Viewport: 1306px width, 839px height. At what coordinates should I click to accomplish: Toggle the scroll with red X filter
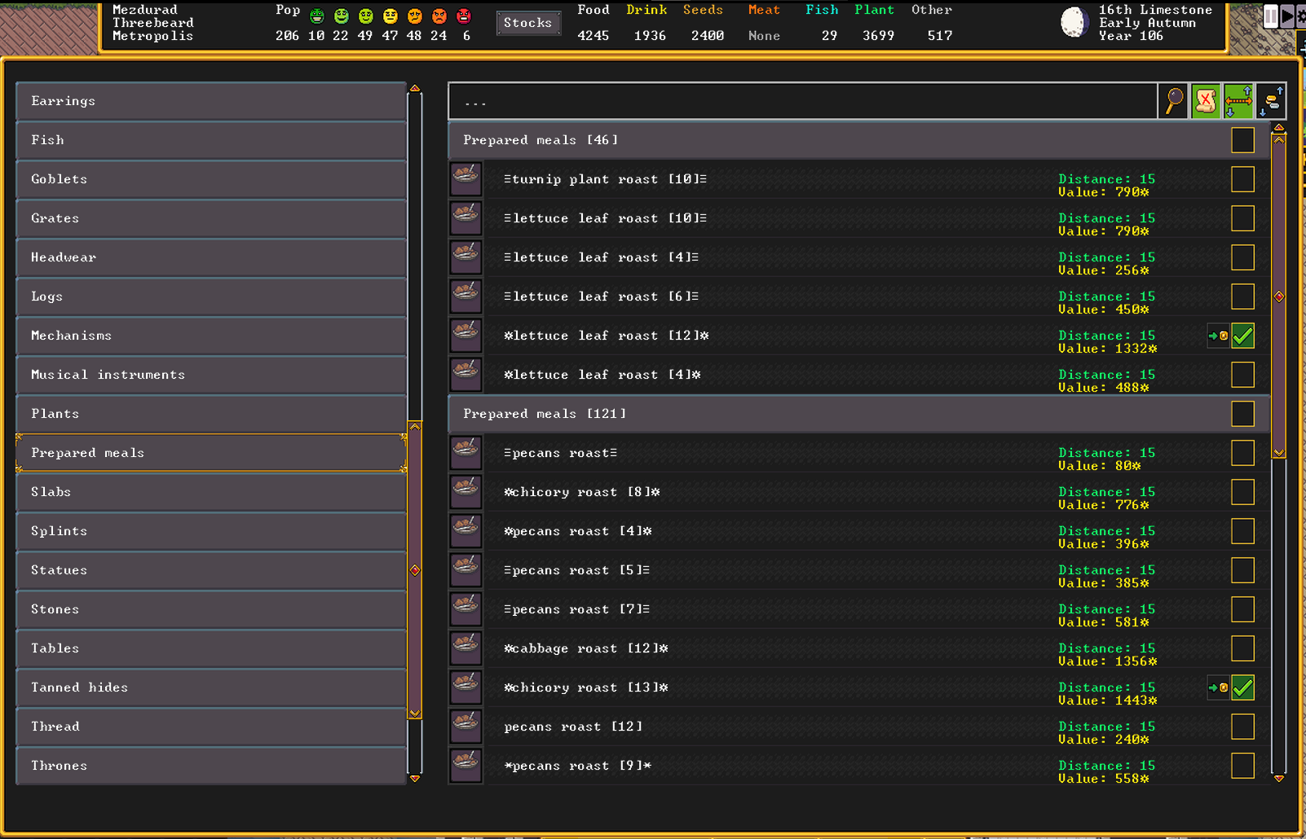click(x=1206, y=101)
